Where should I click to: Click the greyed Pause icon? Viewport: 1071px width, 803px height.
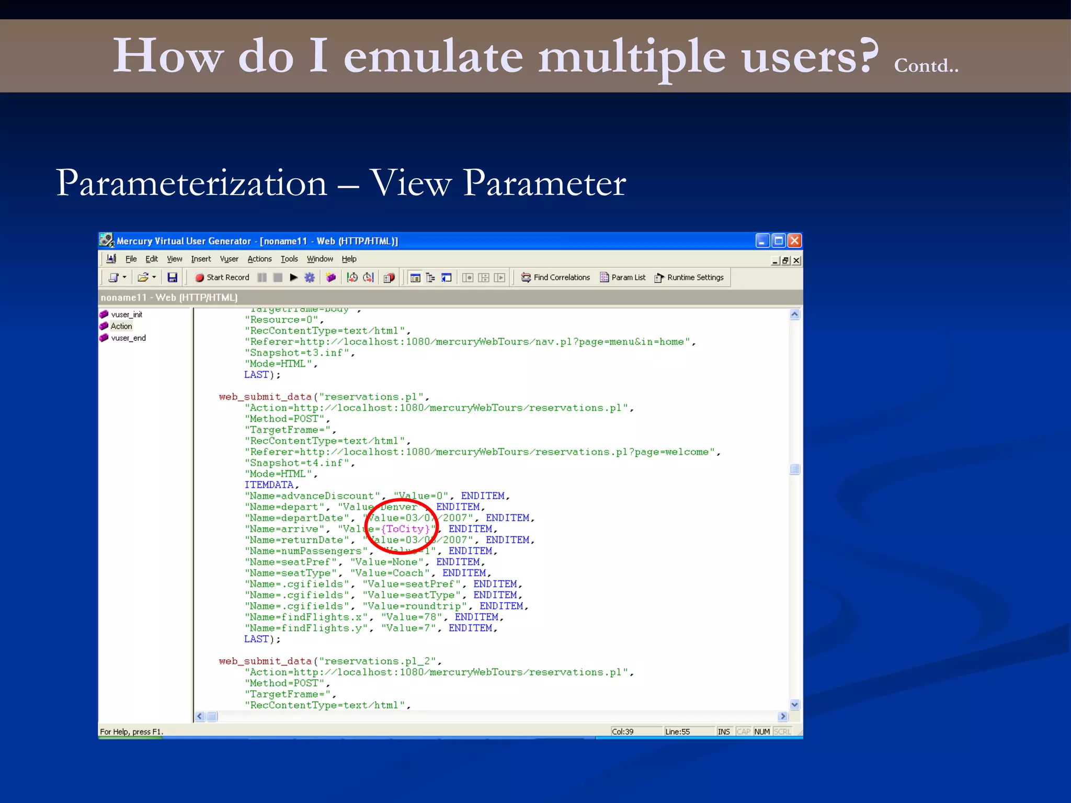[262, 278]
